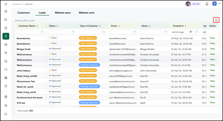Image resolution: width=223 pixels, height=121 pixels.
Task: Switch to the Leads tab
Action: pos(42,13)
